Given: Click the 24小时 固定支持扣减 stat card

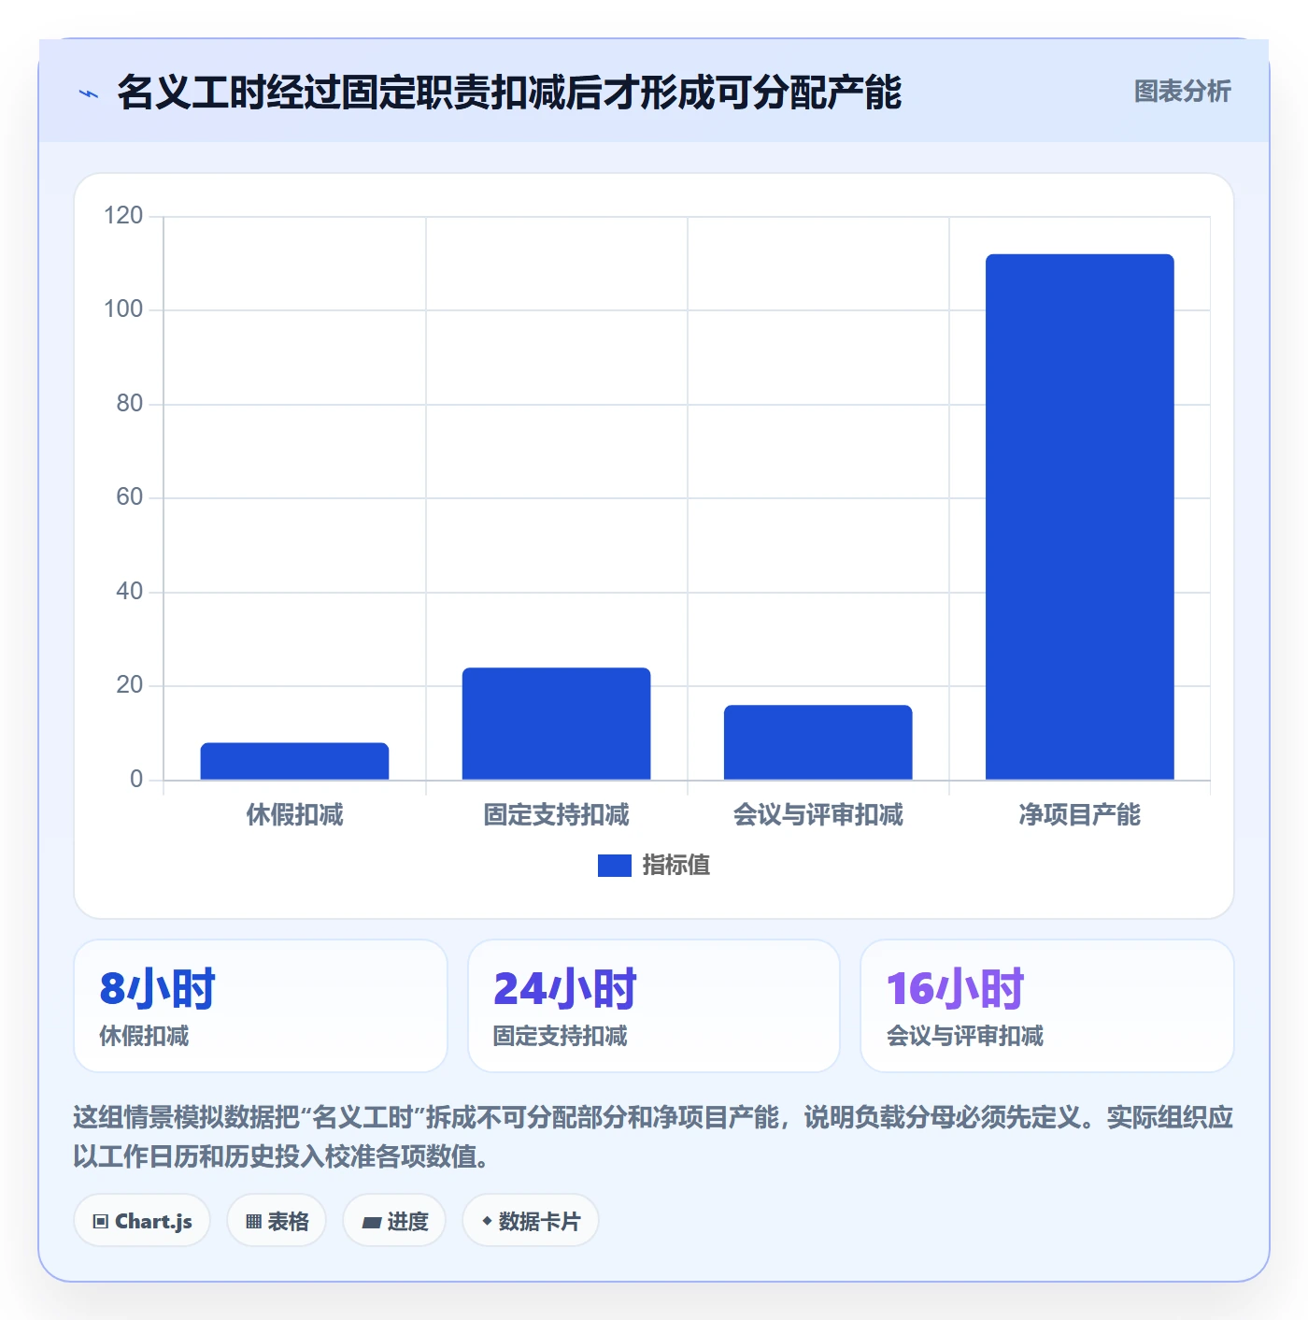Looking at the screenshot, I should pyautogui.click(x=654, y=1006).
